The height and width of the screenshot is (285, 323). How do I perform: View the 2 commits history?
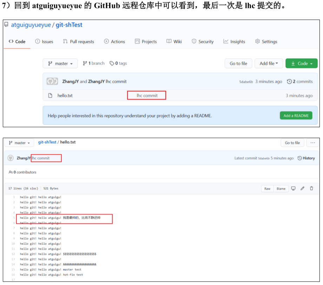[x=300, y=81]
